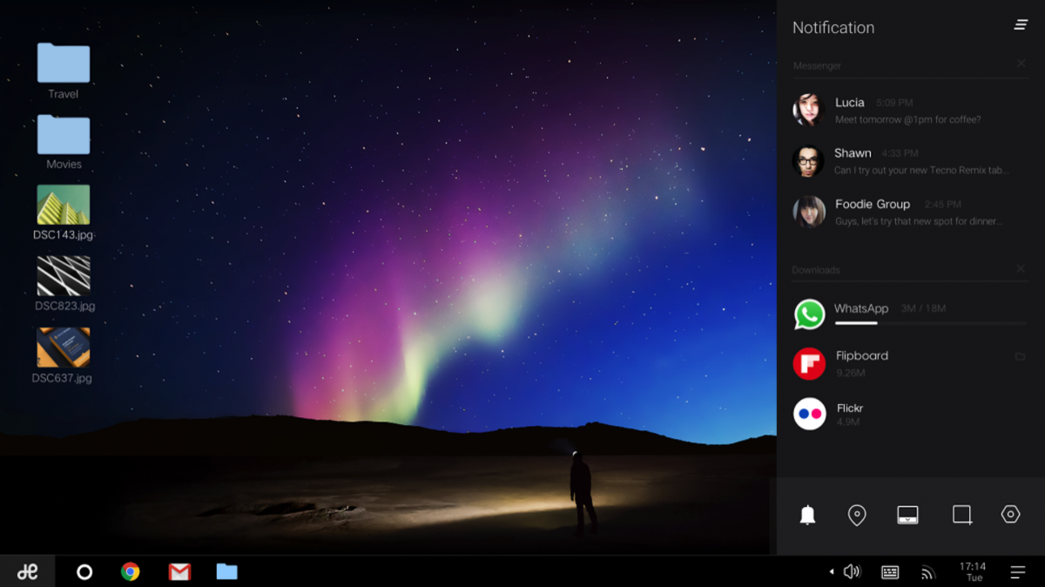Open the notifications bell panel

pyautogui.click(x=808, y=515)
